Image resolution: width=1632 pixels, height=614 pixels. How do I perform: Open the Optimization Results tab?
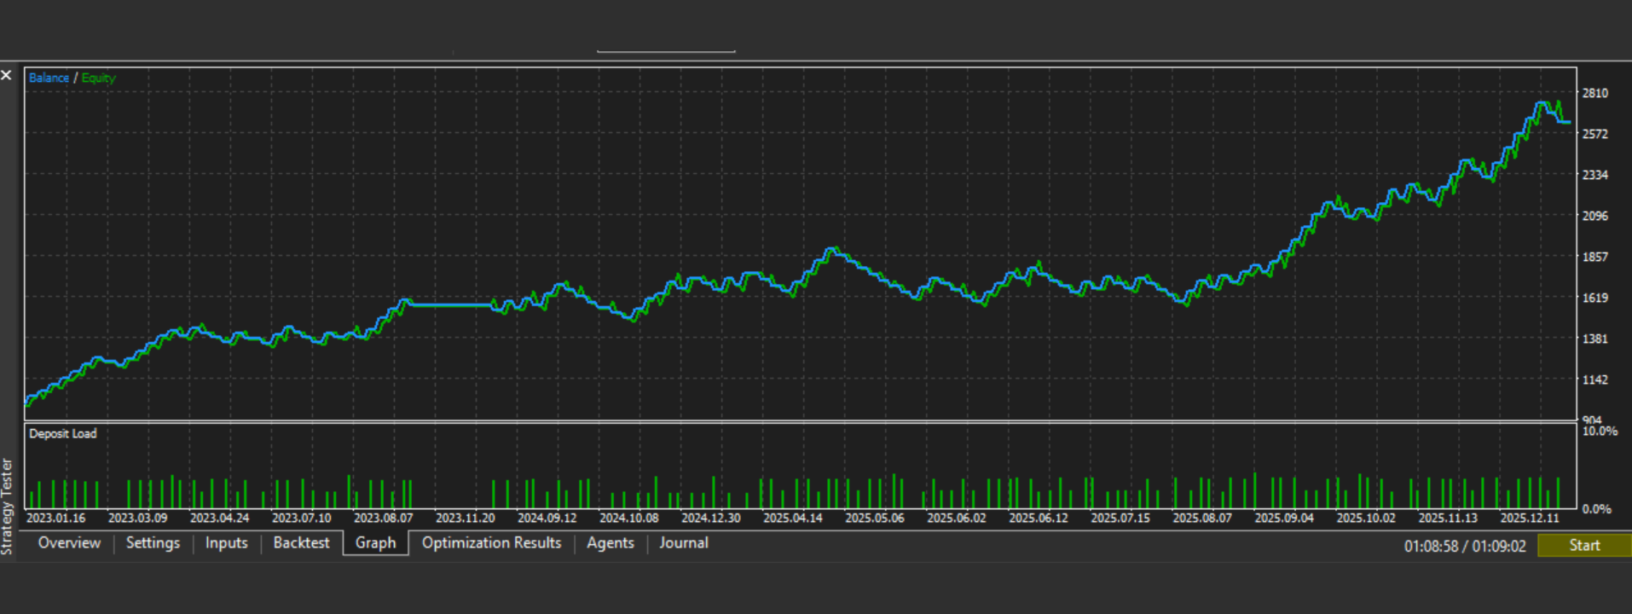tap(491, 543)
